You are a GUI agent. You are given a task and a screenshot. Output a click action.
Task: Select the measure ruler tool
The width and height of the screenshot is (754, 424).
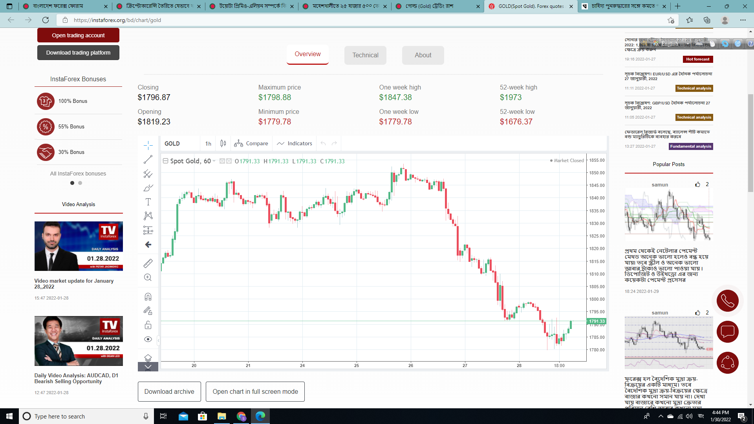[x=148, y=263]
